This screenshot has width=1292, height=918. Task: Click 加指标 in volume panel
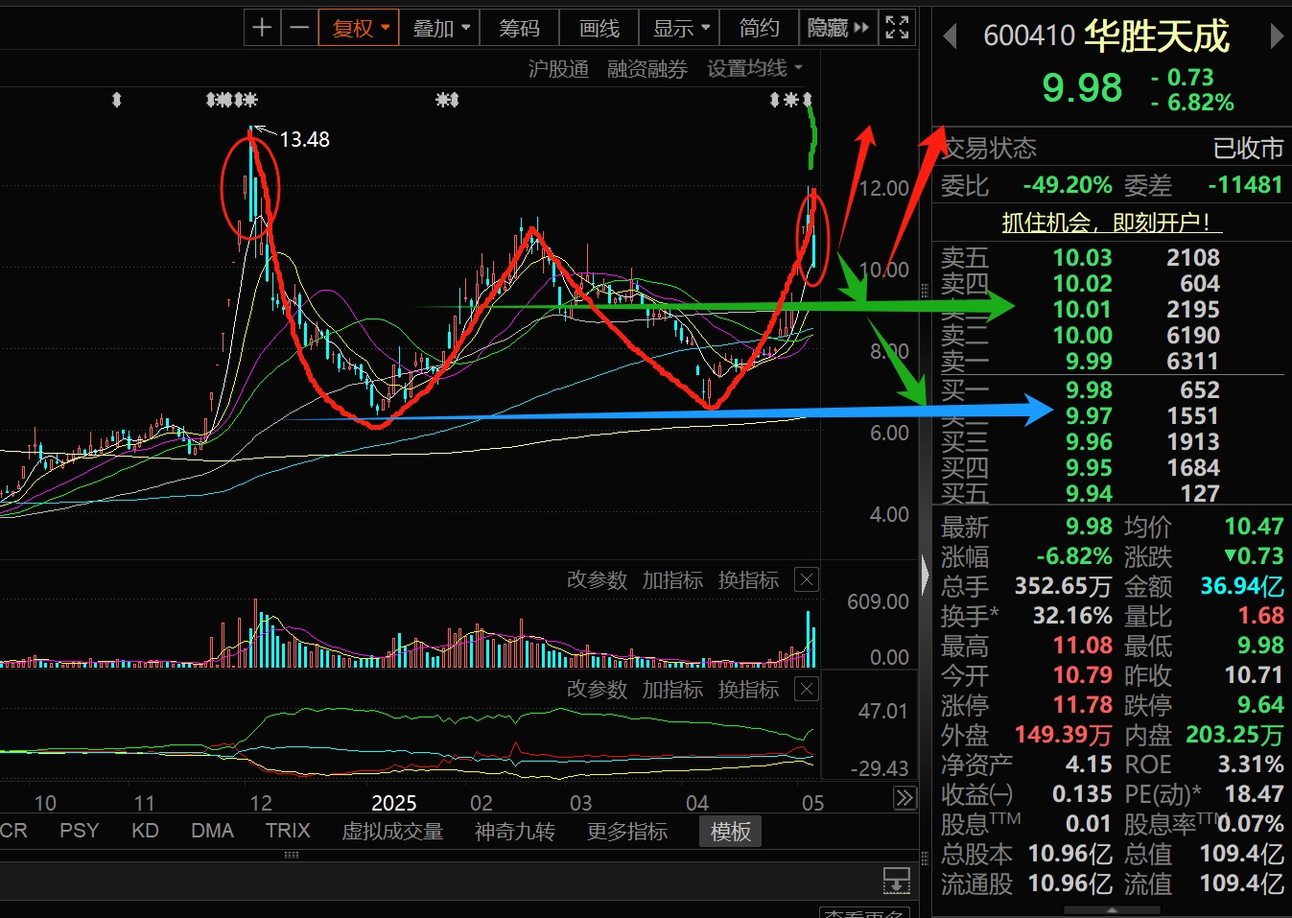point(672,580)
